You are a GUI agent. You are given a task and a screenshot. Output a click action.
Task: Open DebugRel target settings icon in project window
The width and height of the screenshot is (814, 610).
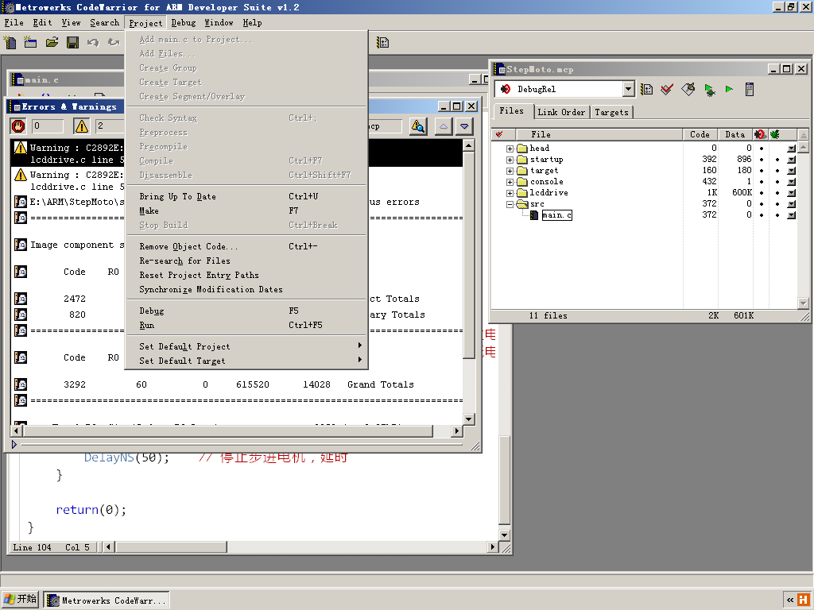click(x=646, y=89)
